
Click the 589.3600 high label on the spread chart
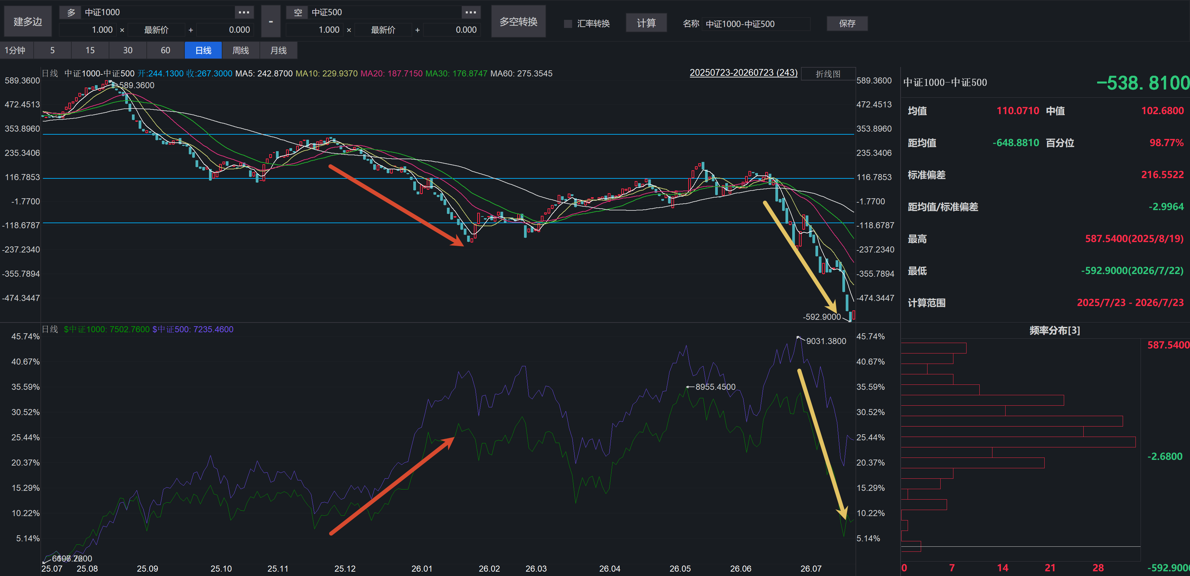click(x=137, y=86)
